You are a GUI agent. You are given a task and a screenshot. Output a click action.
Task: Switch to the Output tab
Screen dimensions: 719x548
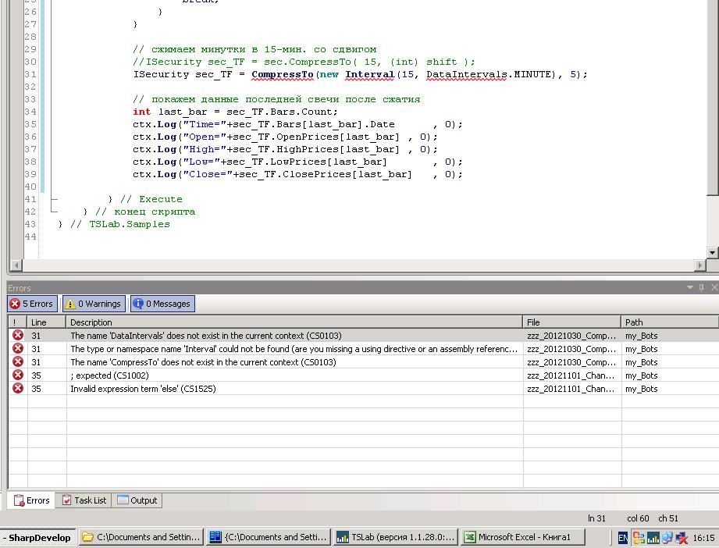point(137,500)
